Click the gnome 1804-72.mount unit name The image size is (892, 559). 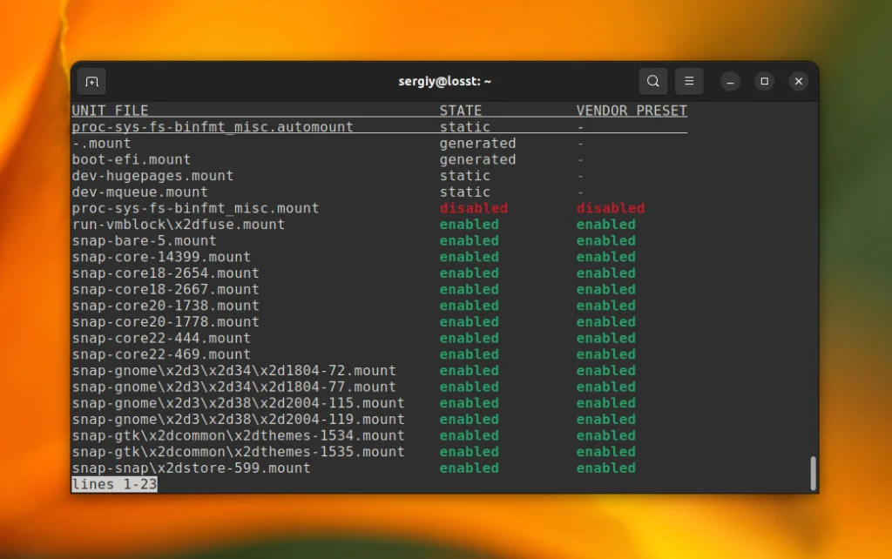pyautogui.click(x=233, y=370)
